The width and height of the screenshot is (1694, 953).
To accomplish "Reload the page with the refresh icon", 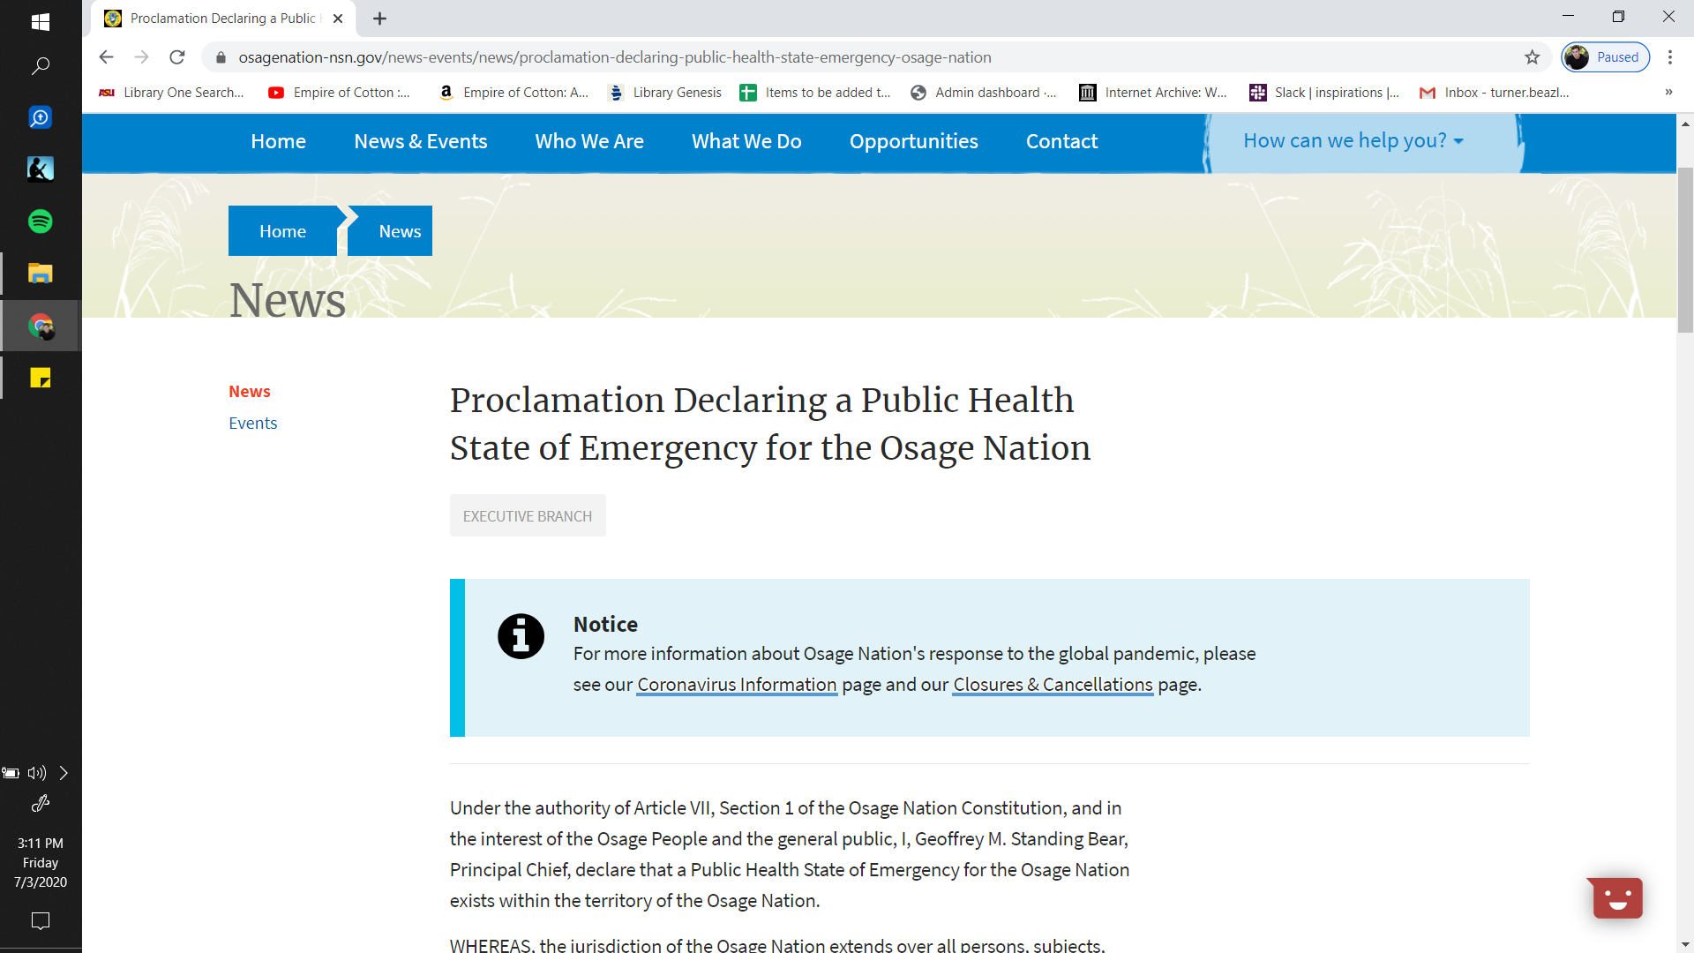I will tap(177, 57).
